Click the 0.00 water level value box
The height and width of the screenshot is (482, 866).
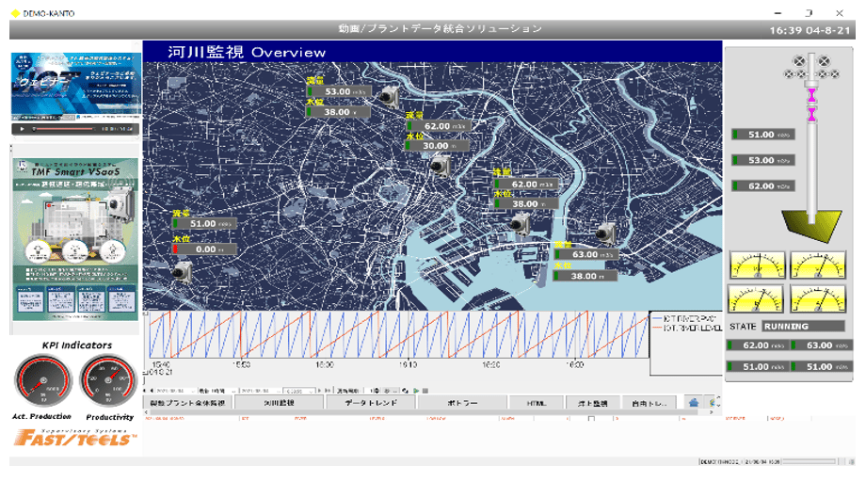(204, 249)
